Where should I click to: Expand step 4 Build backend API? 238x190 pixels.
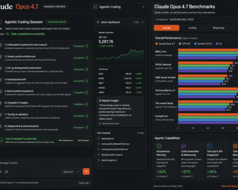click(46, 81)
